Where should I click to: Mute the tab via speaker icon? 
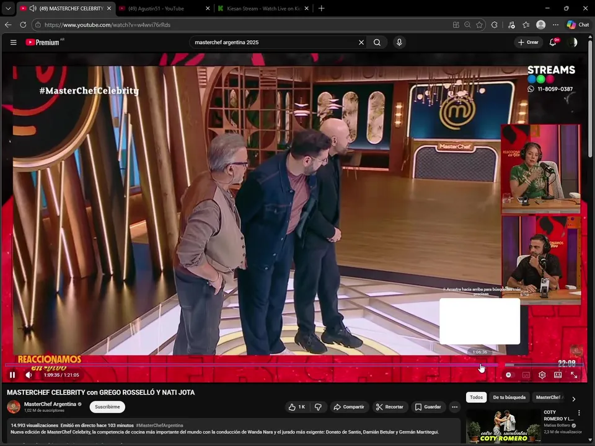33,8
